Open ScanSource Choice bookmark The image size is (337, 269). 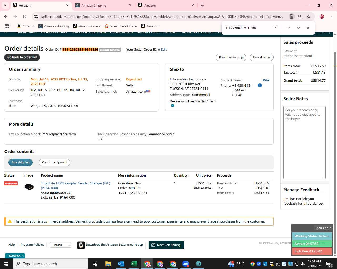[121, 26]
